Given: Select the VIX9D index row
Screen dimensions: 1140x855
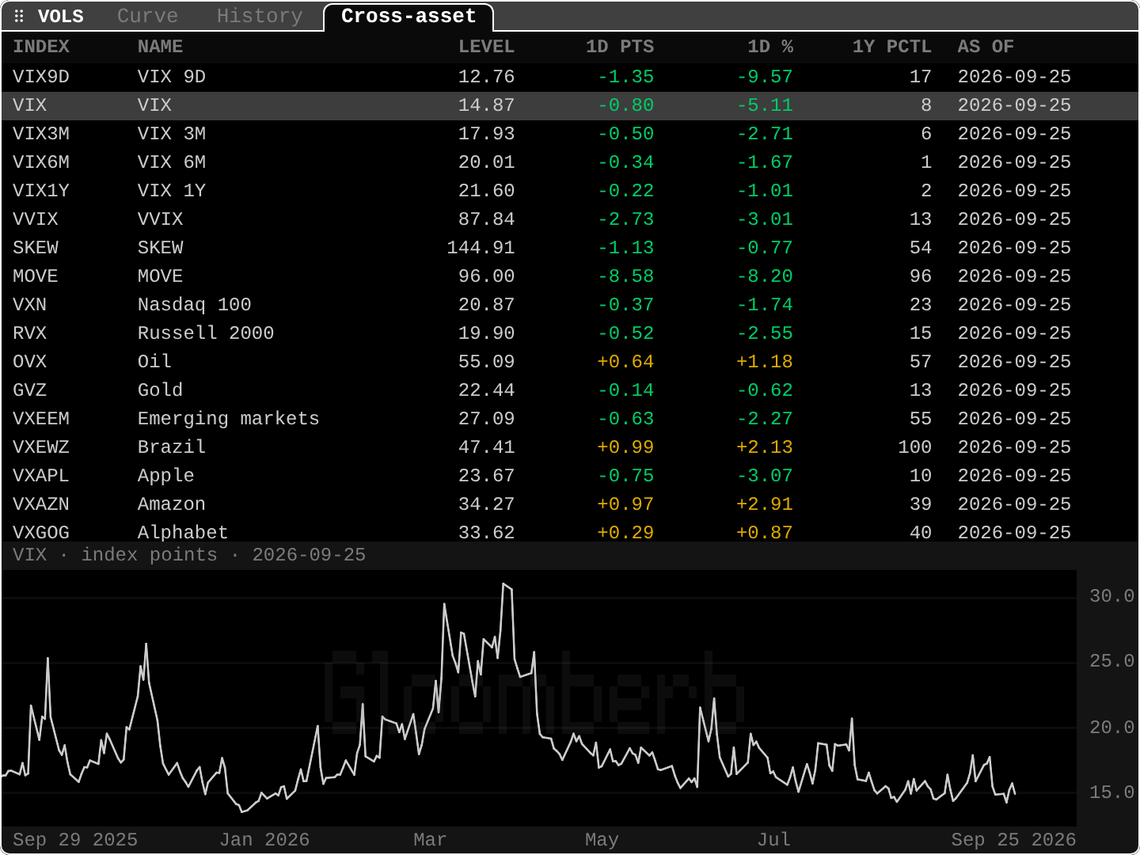Looking at the screenshot, I should 570,77.
